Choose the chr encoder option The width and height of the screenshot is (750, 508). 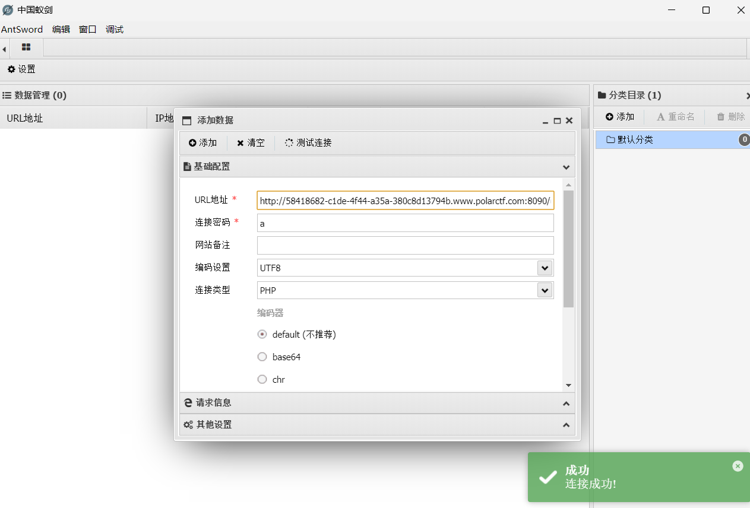tap(262, 379)
